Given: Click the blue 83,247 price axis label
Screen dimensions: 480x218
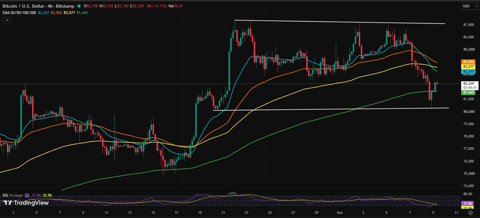Looking at the screenshot, I should [x=468, y=72].
